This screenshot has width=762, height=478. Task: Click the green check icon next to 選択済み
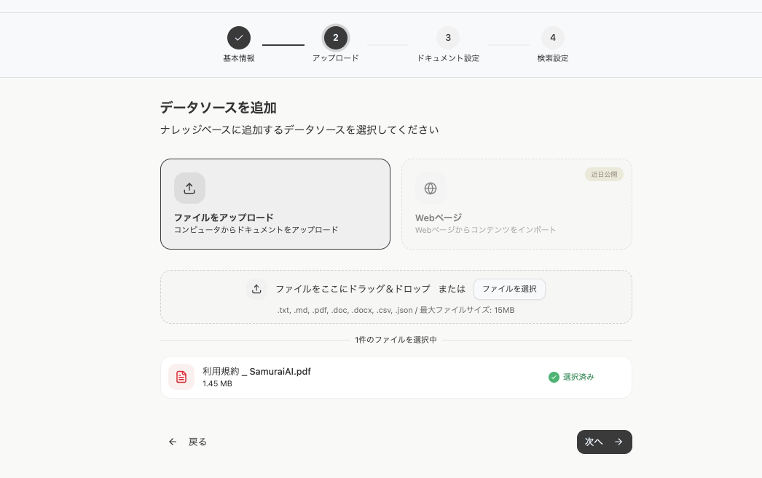coord(552,377)
